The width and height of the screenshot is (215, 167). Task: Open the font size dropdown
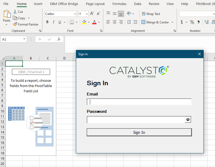click(x=87, y=14)
